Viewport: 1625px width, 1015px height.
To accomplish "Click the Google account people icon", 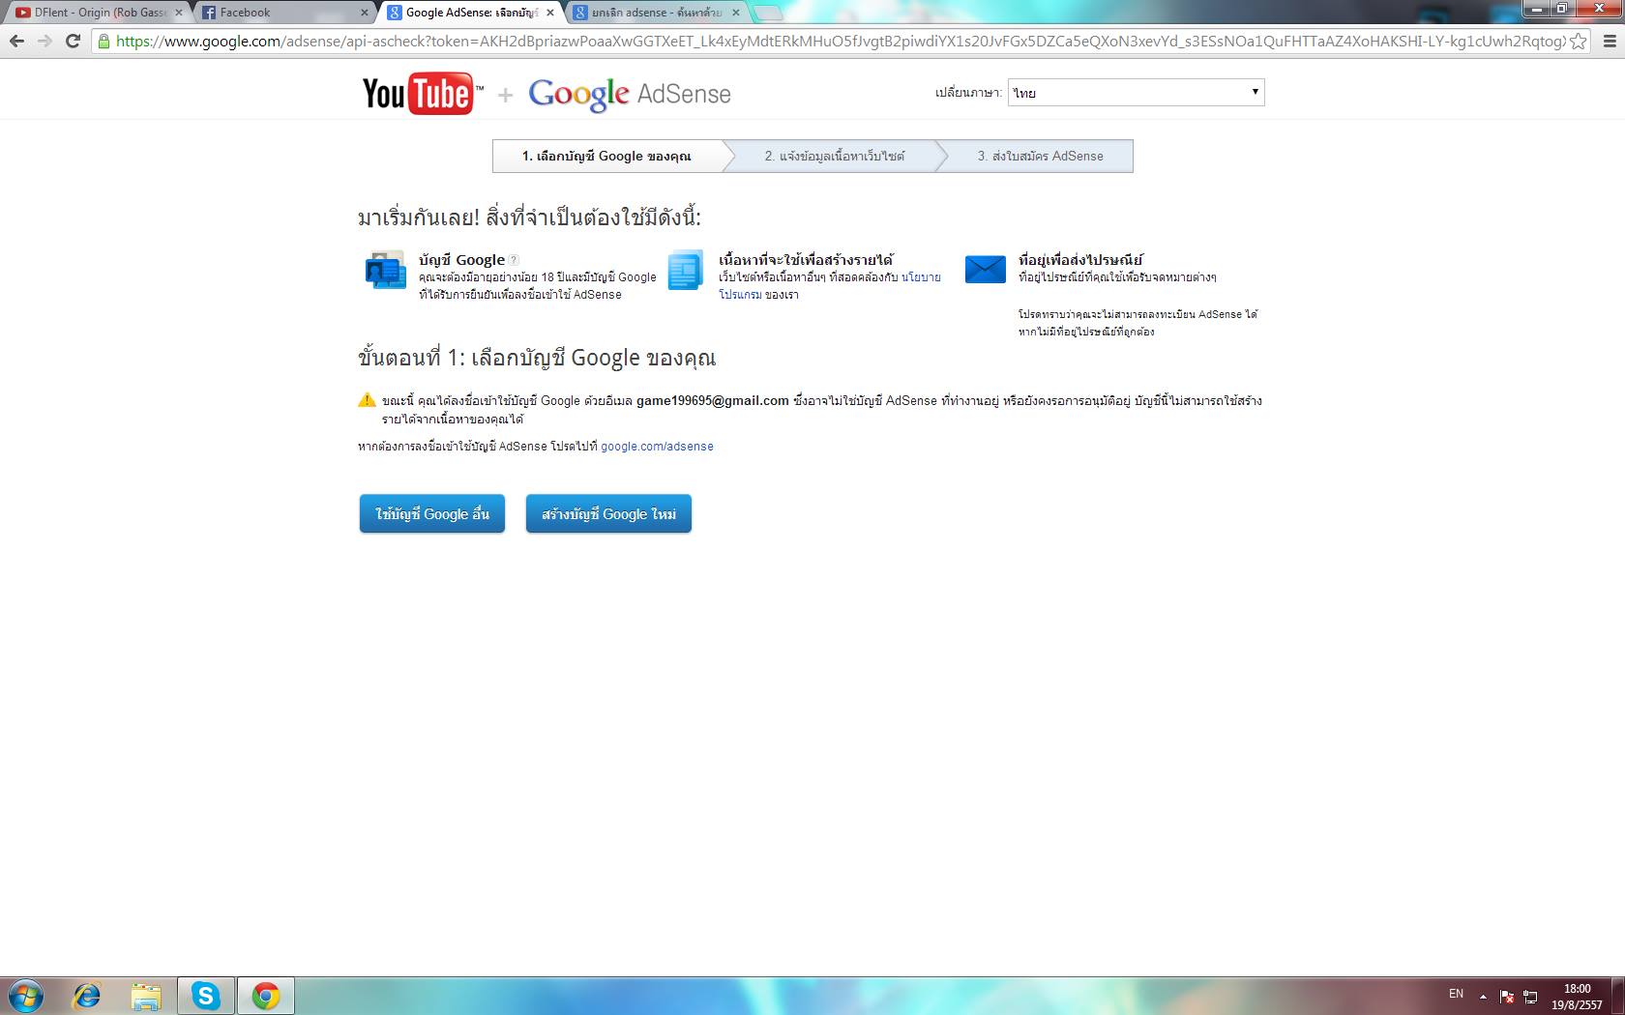I will pos(385,270).
